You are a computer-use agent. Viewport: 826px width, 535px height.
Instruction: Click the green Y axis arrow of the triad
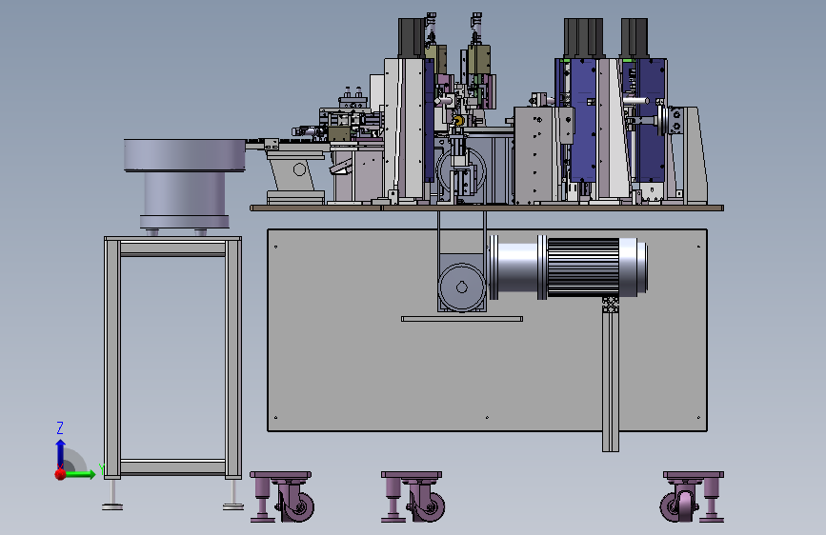click(x=81, y=474)
